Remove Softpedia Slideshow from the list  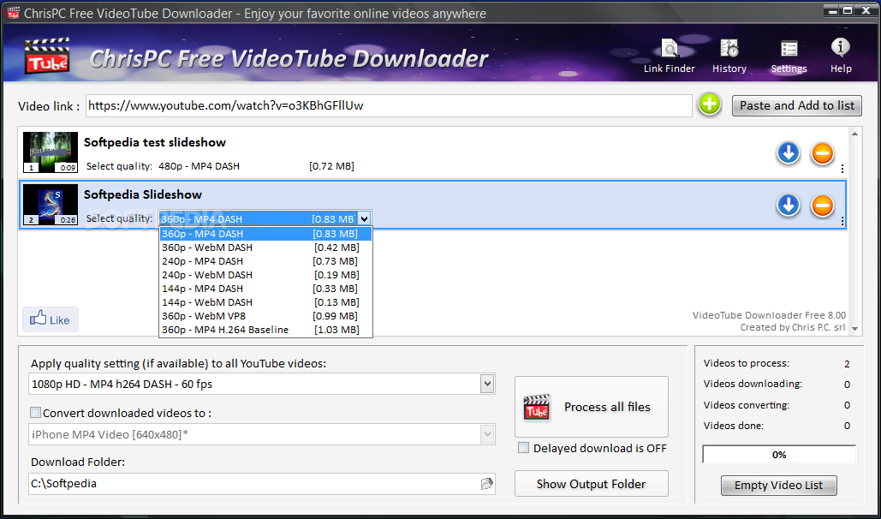point(822,206)
